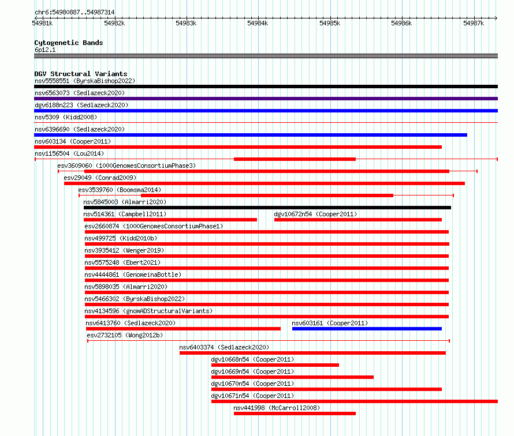Click dgv10671n54 (Cooper2011) label
The image size is (514, 436).
pyautogui.click(x=252, y=396)
